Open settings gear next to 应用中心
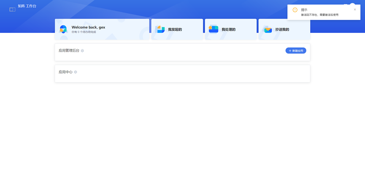Viewport: 365px width, 178px height. (76, 72)
